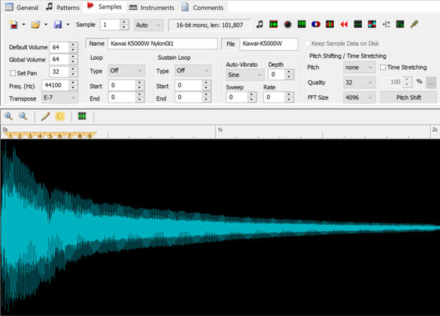This screenshot has width=440, height=316.
Task: Zoom out of the waveform
Action: (23, 116)
